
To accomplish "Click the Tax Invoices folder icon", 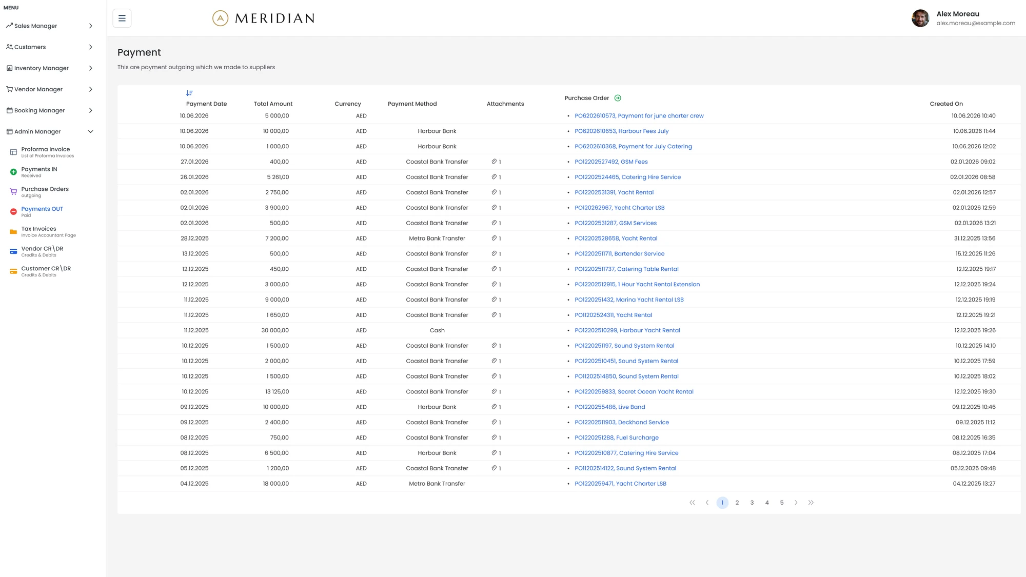I will (x=14, y=232).
